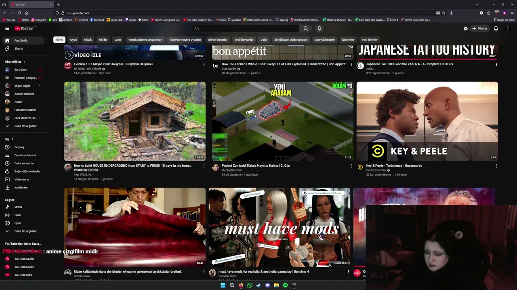Viewport: 517px width, 290px height.
Task: Select the Tümü filter chip
Action: coord(59,40)
